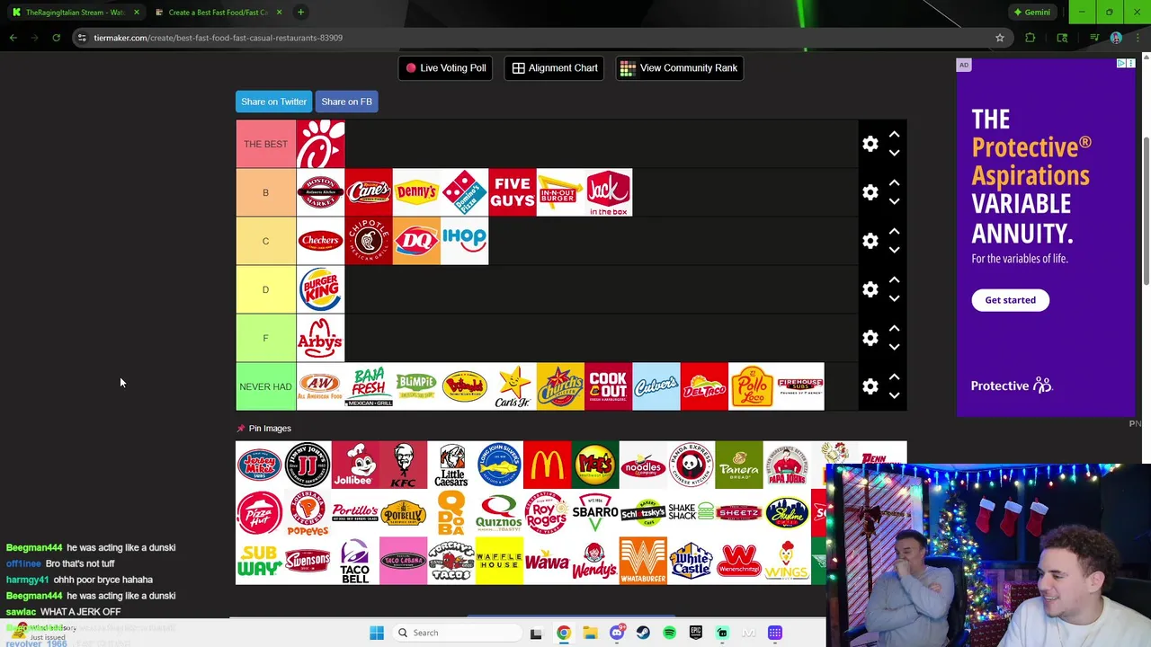The height and width of the screenshot is (647, 1151).
Task: Open settings gear for C tier row
Action: point(870,241)
